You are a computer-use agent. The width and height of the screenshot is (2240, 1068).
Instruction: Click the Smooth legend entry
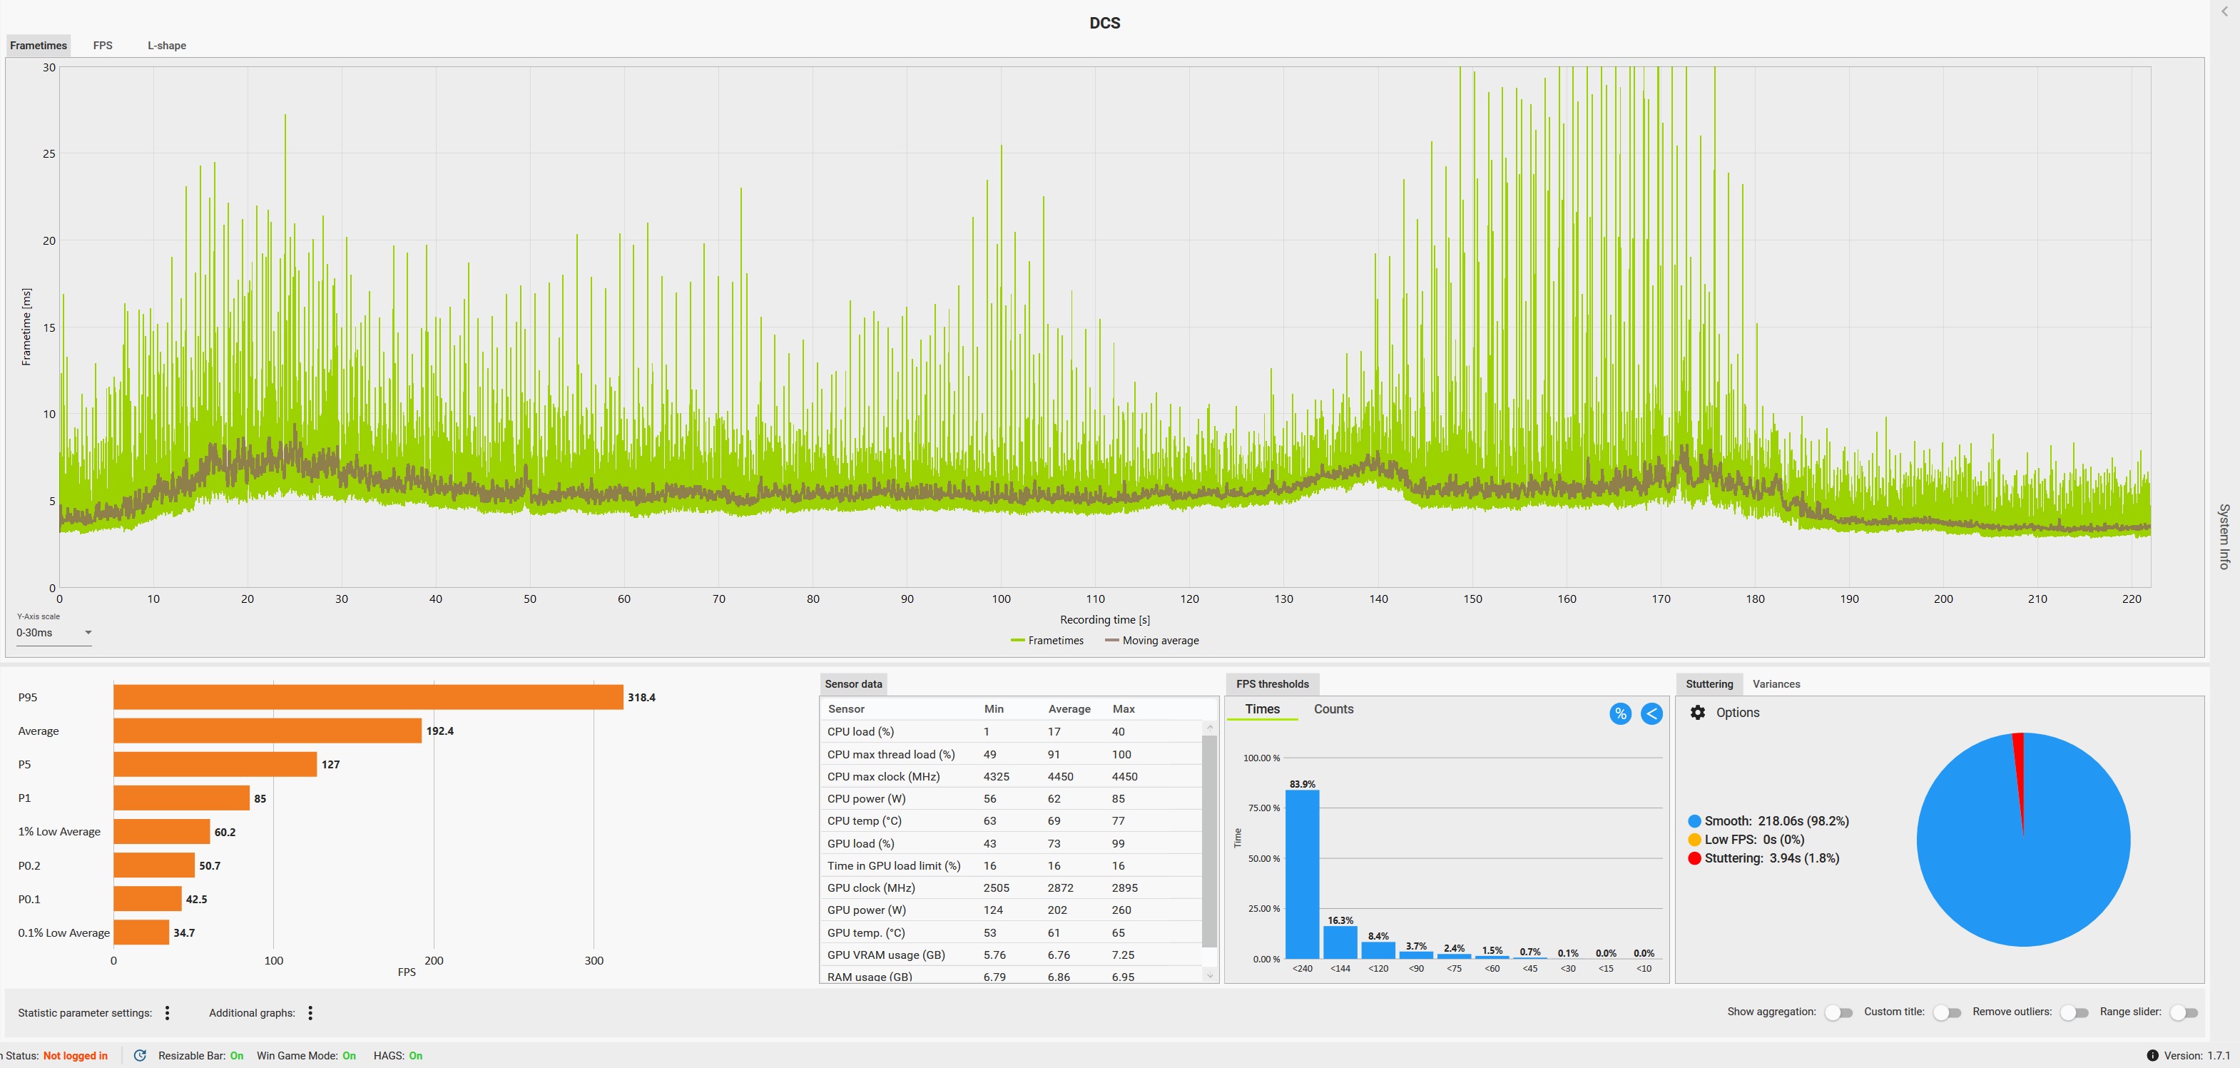(x=1768, y=821)
